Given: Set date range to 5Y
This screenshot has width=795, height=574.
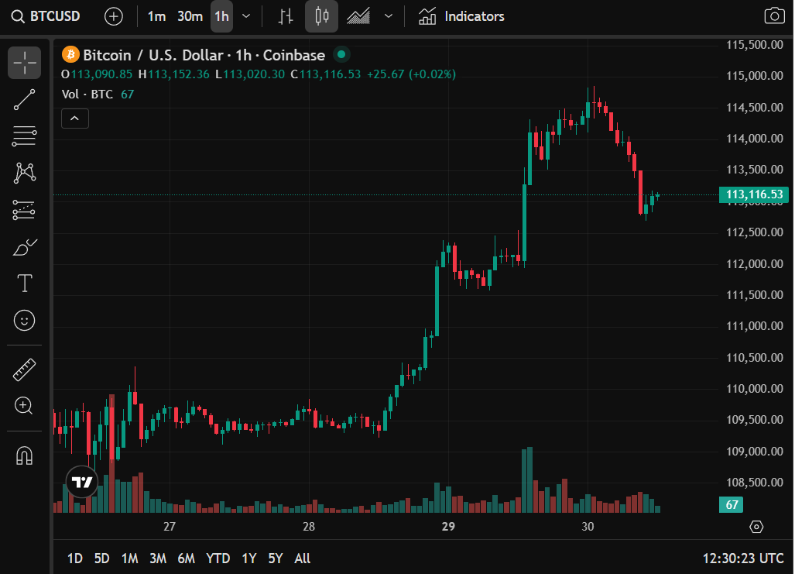Looking at the screenshot, I should 276,559.
